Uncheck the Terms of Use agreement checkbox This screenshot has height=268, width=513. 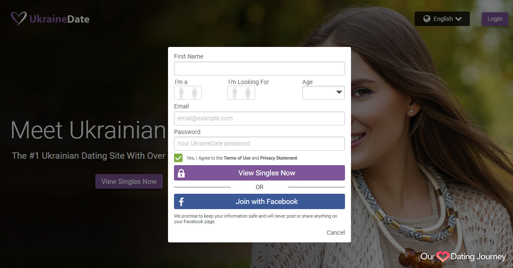tap(178, 158)
